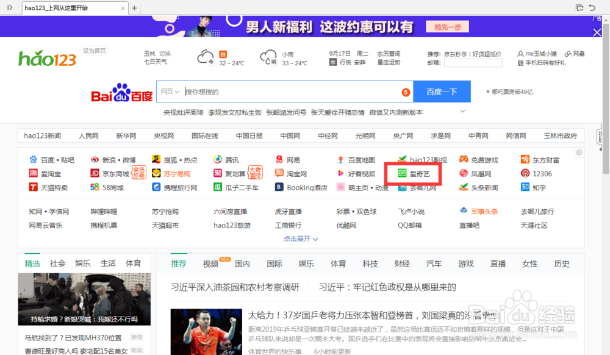Click the 邮箱 input field

[x=473, y=63]
